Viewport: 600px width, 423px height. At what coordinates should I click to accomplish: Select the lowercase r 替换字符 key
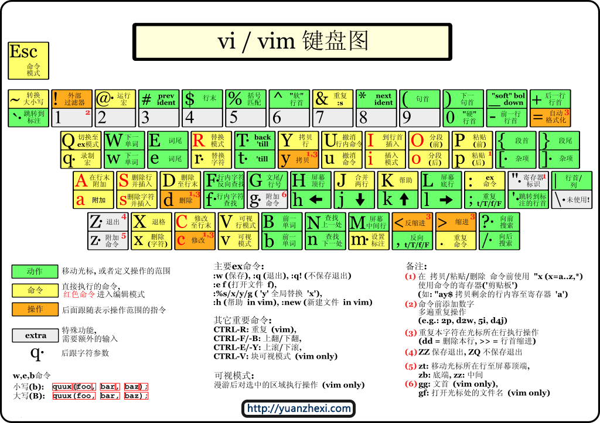(211, 159)
